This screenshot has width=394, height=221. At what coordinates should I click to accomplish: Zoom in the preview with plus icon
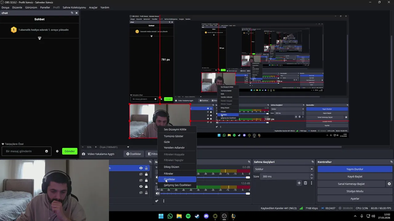96,147
